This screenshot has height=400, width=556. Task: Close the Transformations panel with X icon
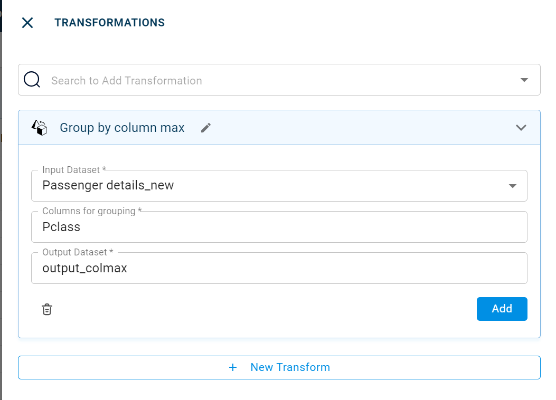pyautogui.click(x=27, y=23)
